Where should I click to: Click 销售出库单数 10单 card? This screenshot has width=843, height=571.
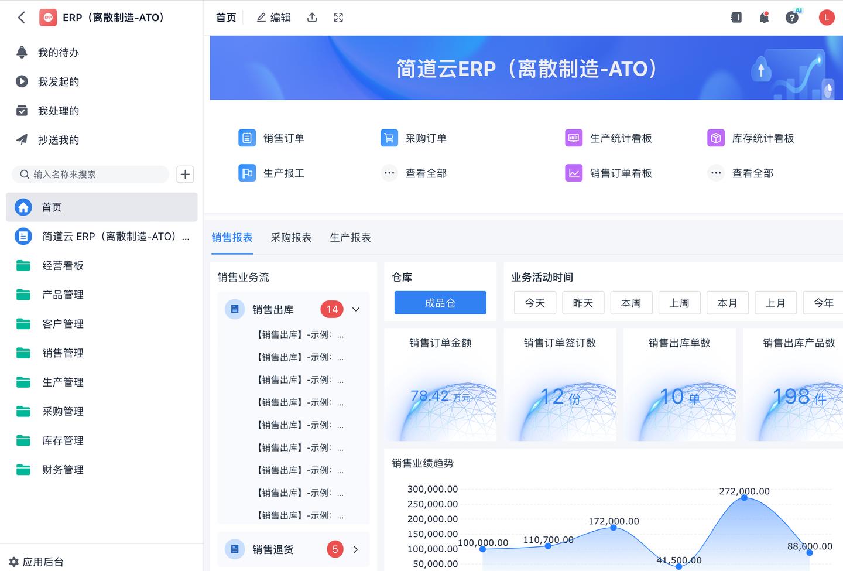tap(679, 385)
